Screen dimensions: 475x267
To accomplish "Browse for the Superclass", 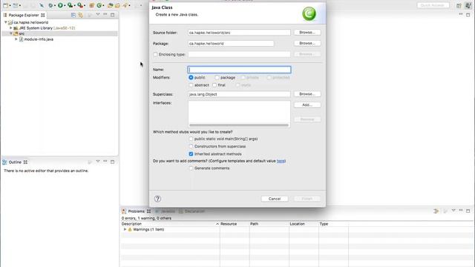I will click(x=307, y=94).
